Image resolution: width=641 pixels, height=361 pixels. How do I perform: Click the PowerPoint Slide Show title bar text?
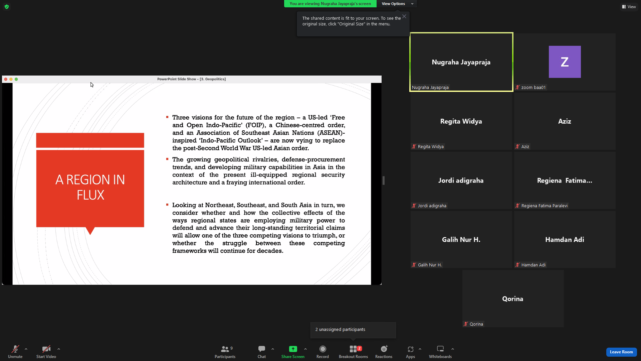(x=191, y=79)
